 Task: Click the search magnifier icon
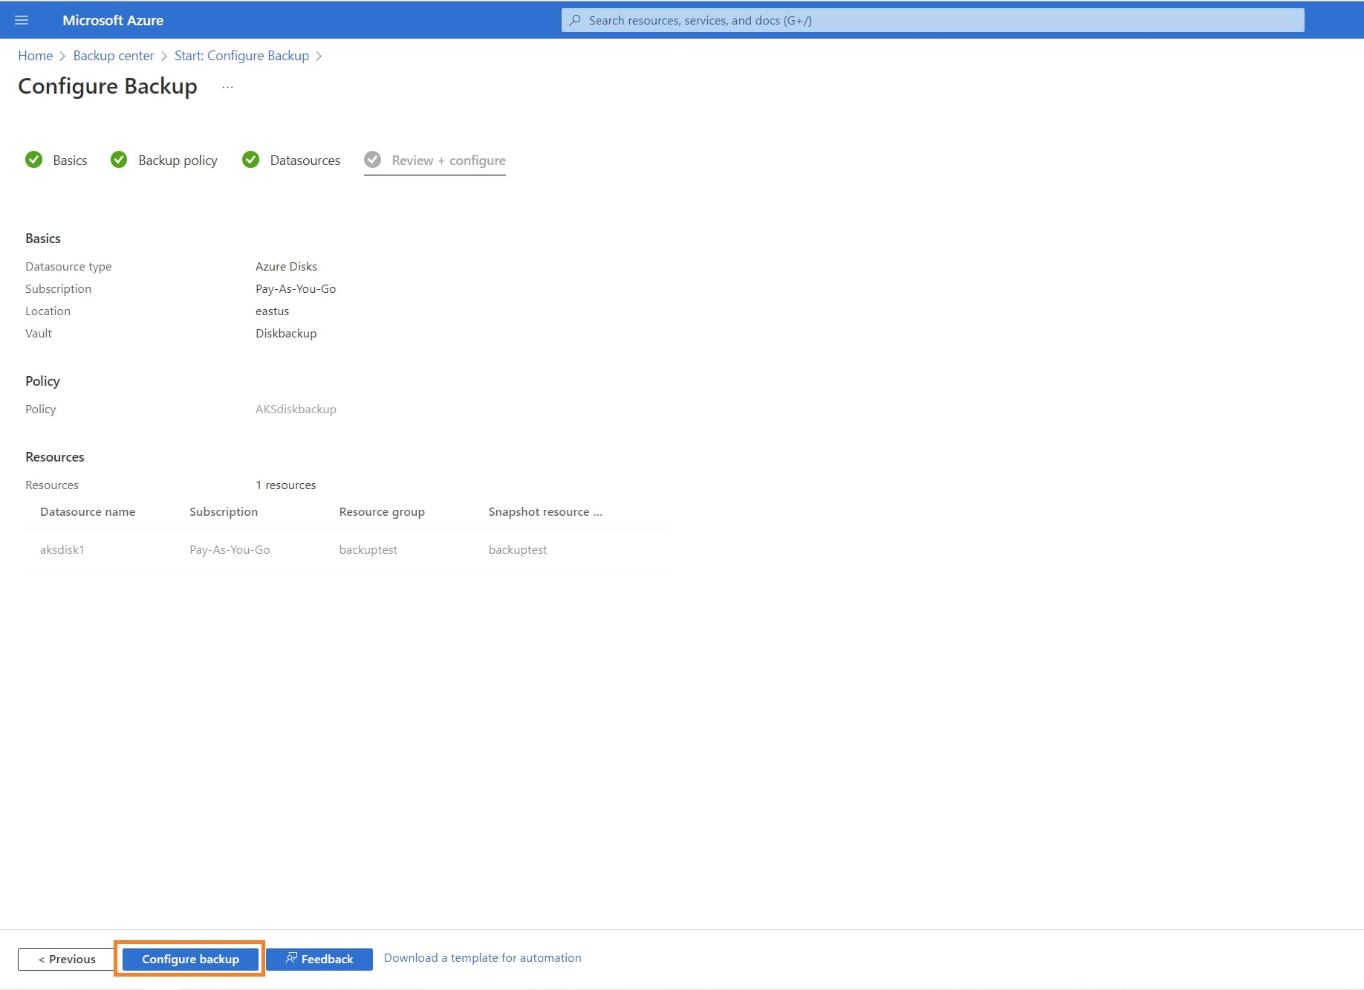tap(574, 20)
